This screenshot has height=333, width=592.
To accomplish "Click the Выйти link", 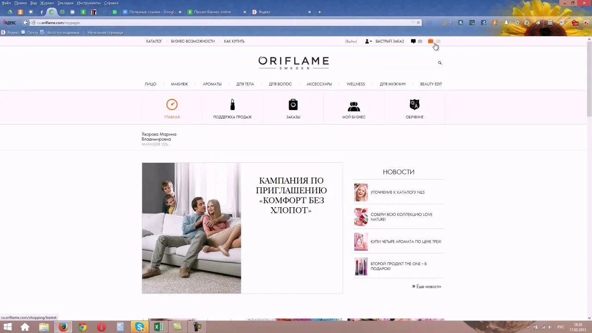I will pyautogui.click(x=351, y=41).
